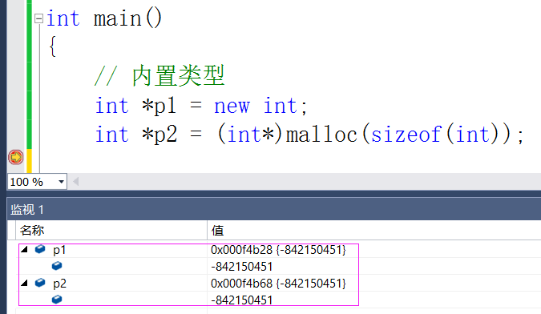541x314 pixels.
Task: Collapse the p1 watch entry
Action: click(24, 250)
